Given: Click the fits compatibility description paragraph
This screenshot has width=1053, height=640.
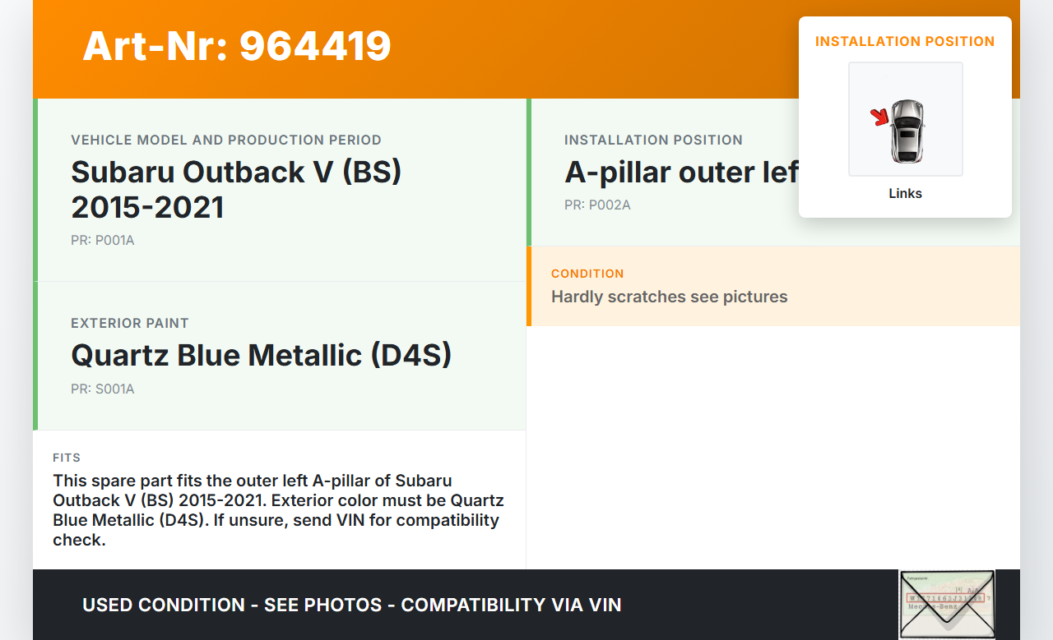Looking at the screenshot, I should [x=278, y=510].
